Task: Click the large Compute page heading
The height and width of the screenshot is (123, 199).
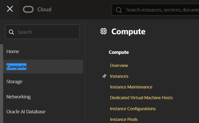Action: tap(128, 31)
